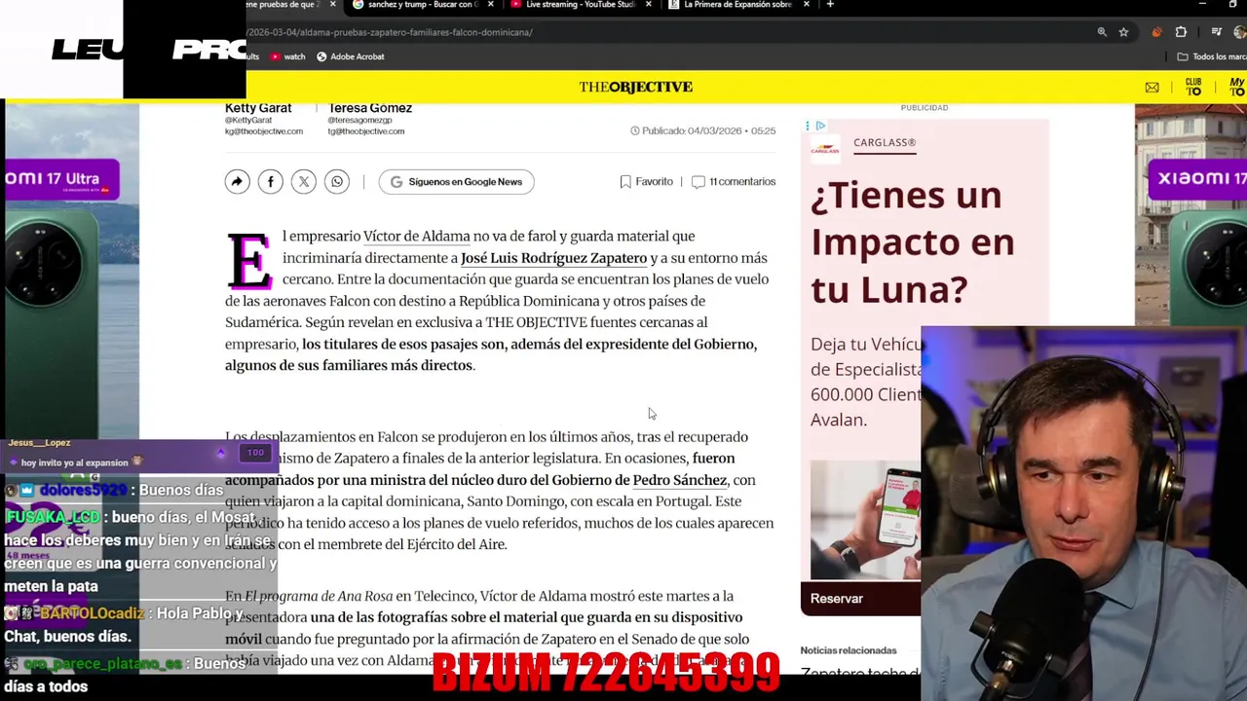Open the newsletter envelope icon in yellow header
Viewport: 1247px width, 701px height.
tap(1153, 88)
